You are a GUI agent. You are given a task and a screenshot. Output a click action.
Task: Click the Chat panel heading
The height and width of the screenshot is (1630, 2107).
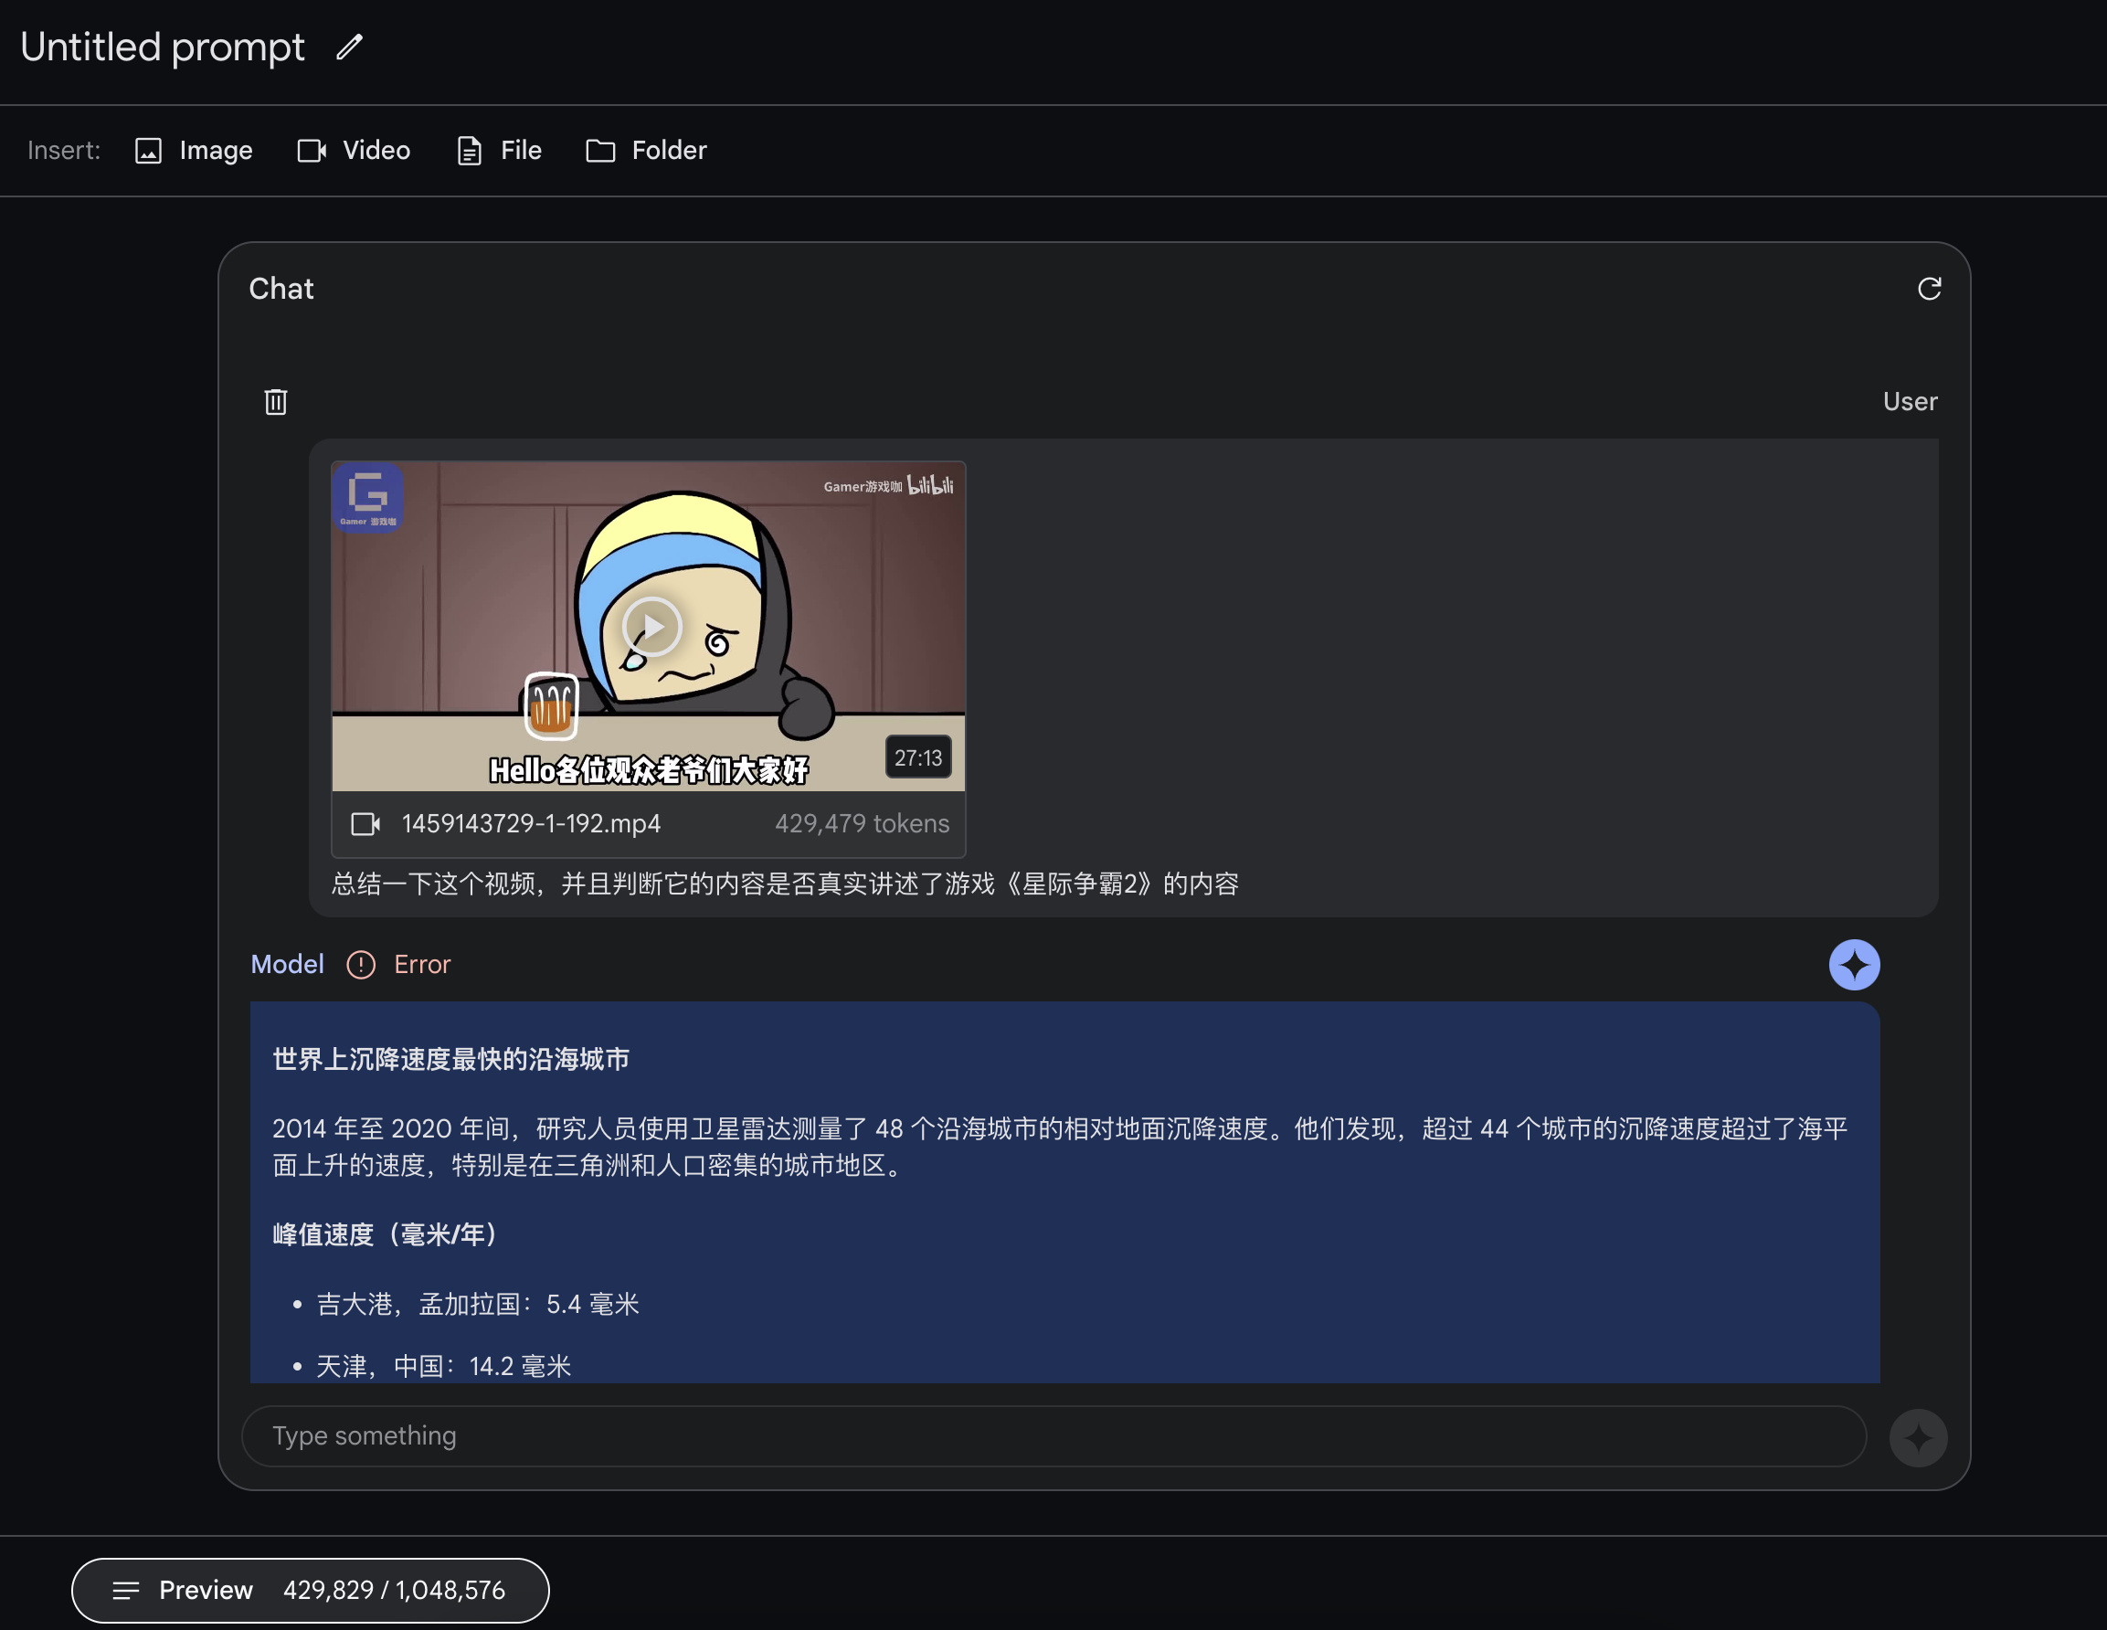(281, 290)
